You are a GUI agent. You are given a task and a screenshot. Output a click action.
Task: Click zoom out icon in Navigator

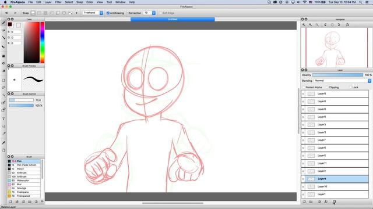click(317, 25)
